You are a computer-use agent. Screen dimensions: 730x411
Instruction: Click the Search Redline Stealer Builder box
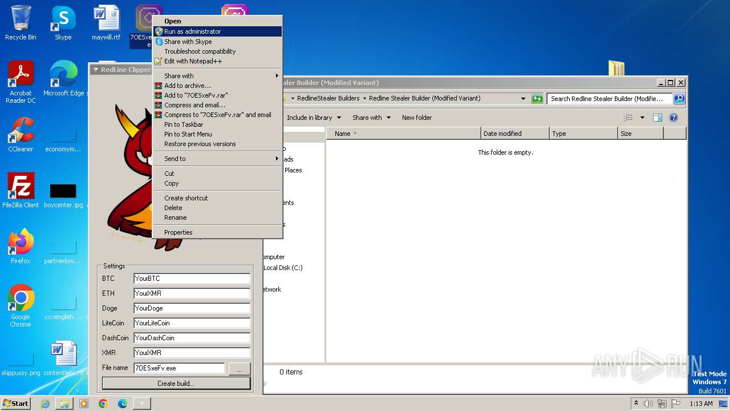click(x=610, y=99)
